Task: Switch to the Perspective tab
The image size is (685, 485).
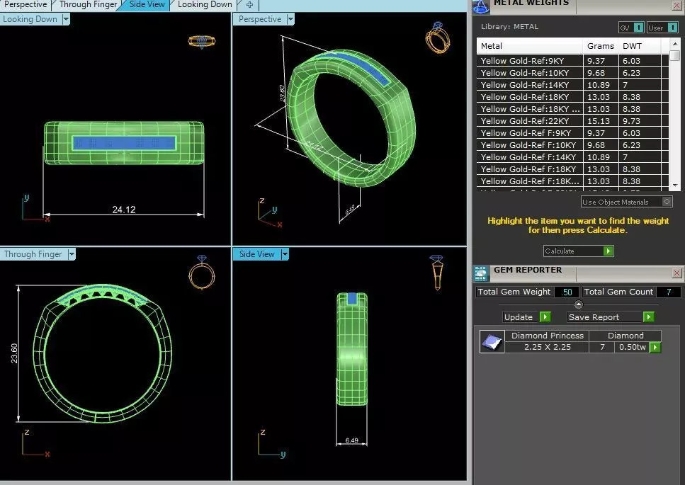Action: 26,5
